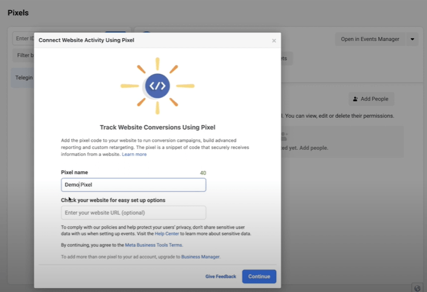Click the globe icon at bottom right

tap(417, 288)
